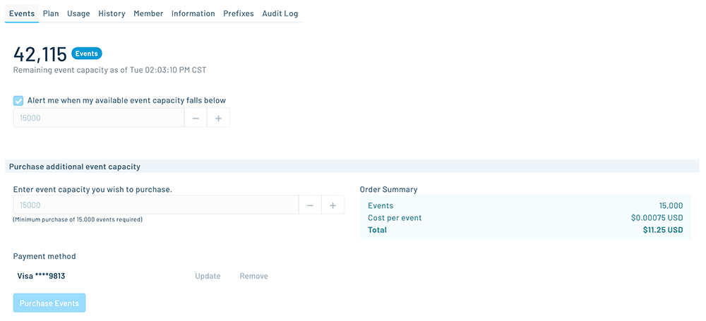
Task: Open the Events tab
Action: (22, 13)
